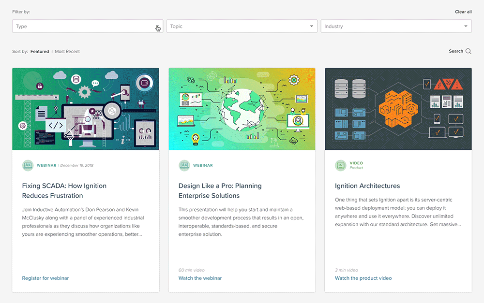Image resolution: width=484 pixels, height=303 pixels.
Task: Click the Filter by: label
Action: [x=21, y=12]
